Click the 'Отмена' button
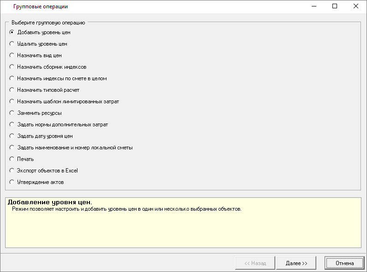Image resolution: width=367 pixels, height=272 pixels. [344, 263]
